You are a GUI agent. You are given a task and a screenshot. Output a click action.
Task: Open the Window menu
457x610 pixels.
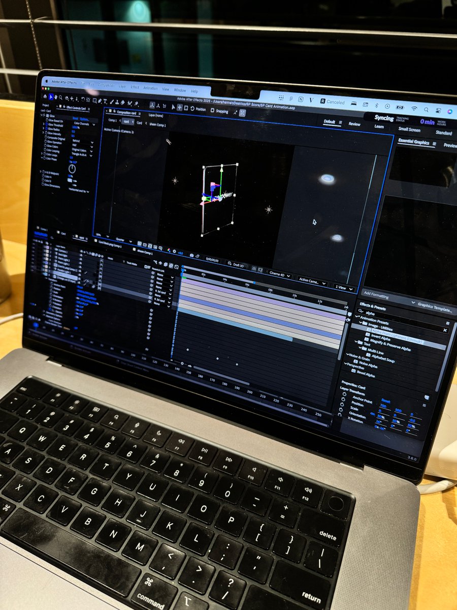click(180, 90)
